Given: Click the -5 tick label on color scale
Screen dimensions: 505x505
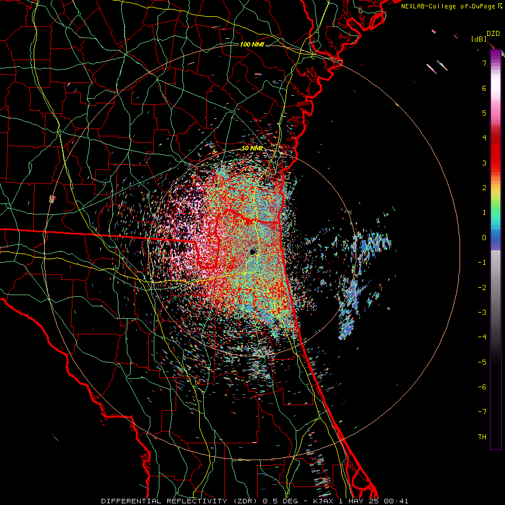Looking at the screenshot, I should (x=482, y=362).
